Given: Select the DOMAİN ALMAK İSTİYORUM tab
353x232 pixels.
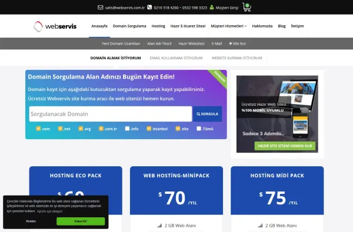Looking at the screenshot, I should (x=115, y=58).
